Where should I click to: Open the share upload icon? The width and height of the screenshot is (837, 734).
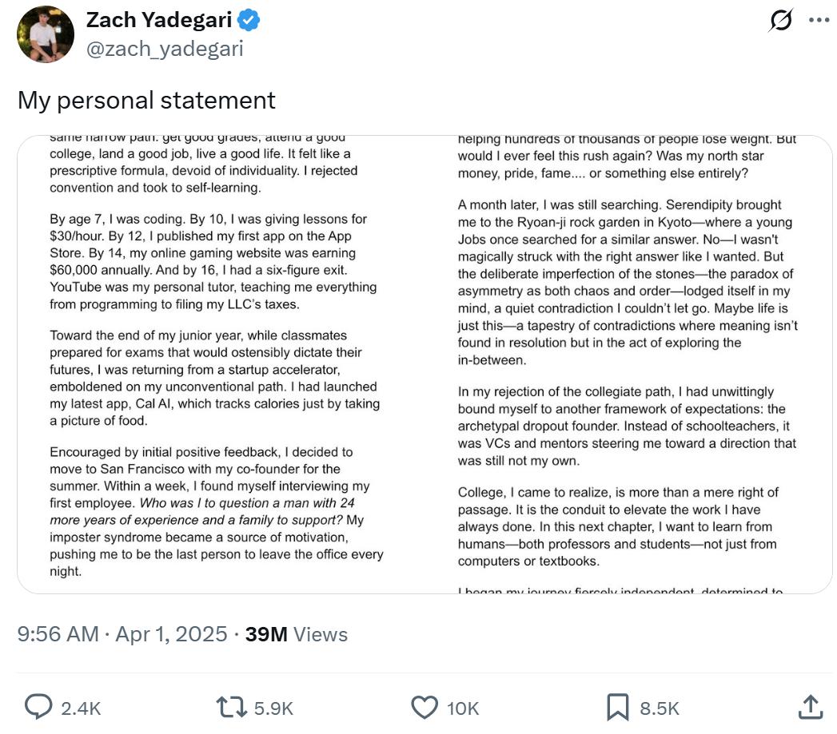coord(811,707)
